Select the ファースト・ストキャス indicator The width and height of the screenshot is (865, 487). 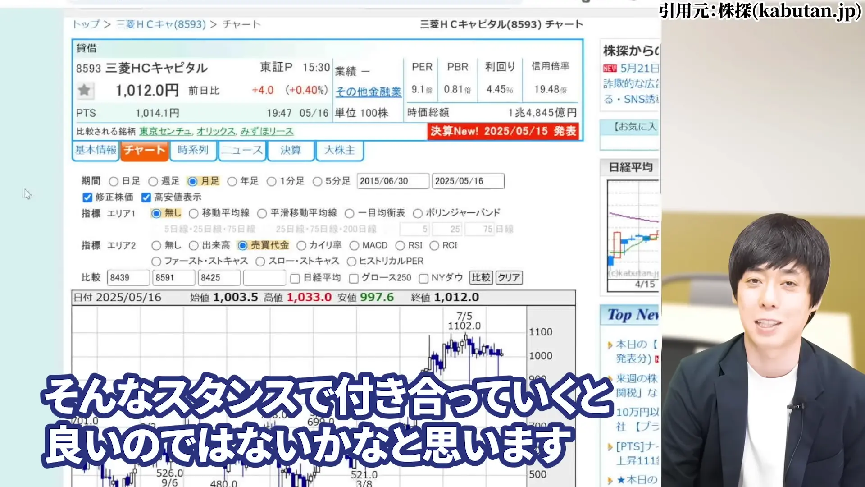pyautogui.click(x=156, y=262)
